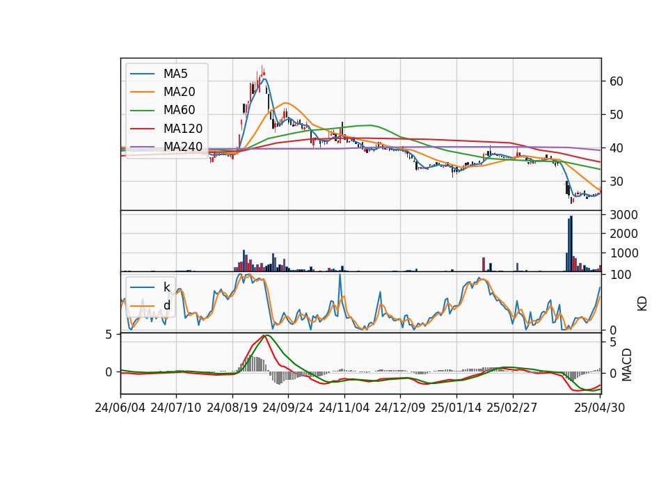Click the price axis value 30
Screen dimensions: 668x480
(x=617, y=182)
